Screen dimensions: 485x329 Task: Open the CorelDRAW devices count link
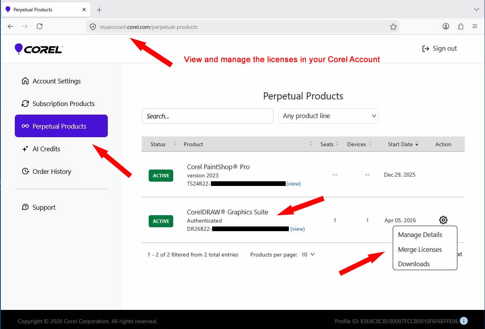coord(367,220)
